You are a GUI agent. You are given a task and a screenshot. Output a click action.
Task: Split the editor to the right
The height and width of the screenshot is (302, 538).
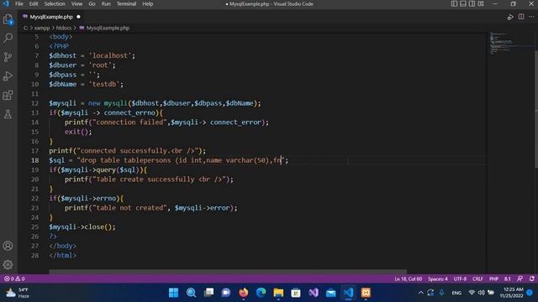pyautogui.click(x=521, y=17)
